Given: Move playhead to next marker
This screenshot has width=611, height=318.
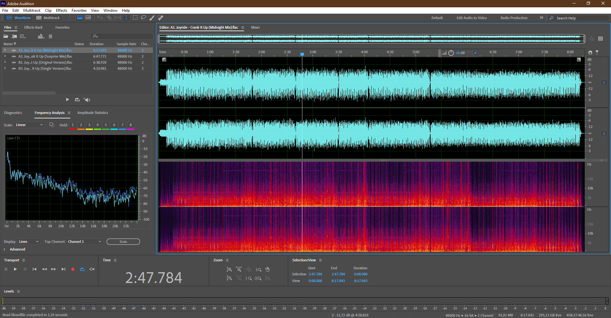Looking at the screenshot, I should (63, 269).
